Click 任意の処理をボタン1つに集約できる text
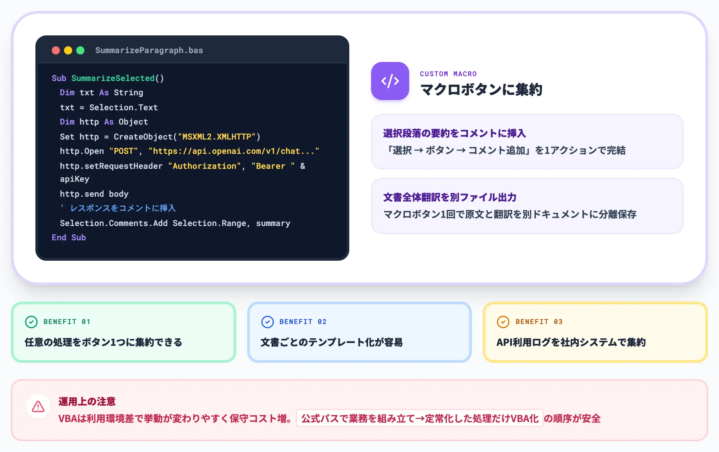This screenshot has height=452, width=719. click(103, 342)
